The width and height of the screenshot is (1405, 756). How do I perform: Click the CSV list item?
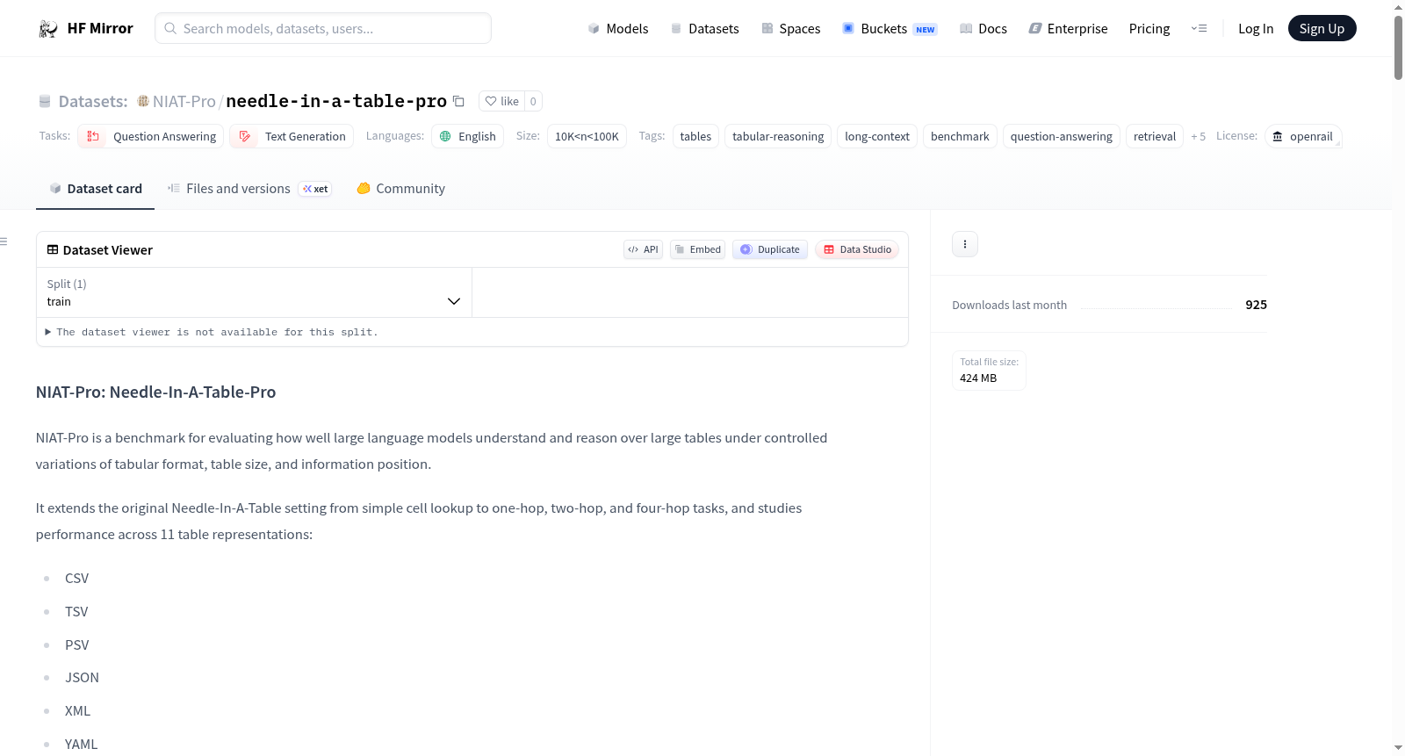(x=76, y=578)
